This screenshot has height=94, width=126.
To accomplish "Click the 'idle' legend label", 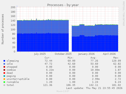I will coord(10,64).
